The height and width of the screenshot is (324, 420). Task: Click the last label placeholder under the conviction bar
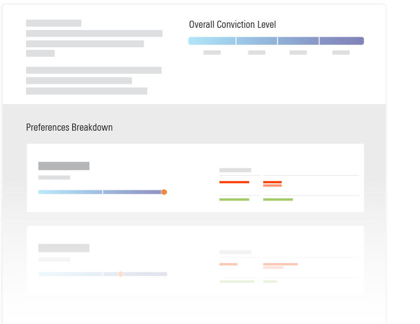click(x=341, y=53)
